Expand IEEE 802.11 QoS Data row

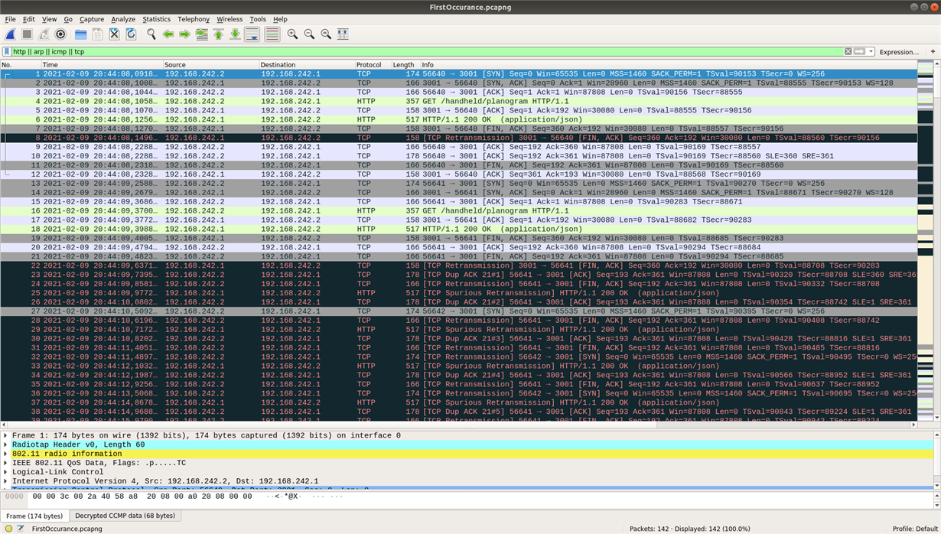pyautogui.click(x=6, y=463)
